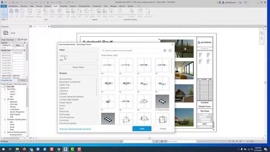Open the Manage ribbon tab
Image resolution: width=270 pixels, height=152 pixels.
[x=113, y=6]
